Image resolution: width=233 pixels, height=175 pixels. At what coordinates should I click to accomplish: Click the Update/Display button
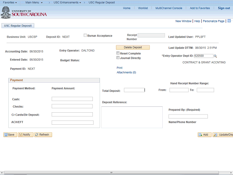(x=223, y=135)
